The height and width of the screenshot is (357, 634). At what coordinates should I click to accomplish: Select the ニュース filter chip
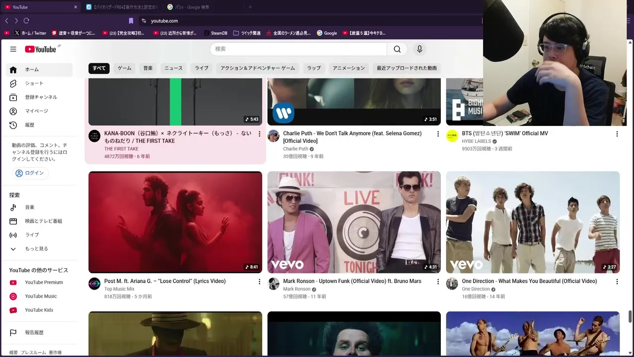coord(173,68)
